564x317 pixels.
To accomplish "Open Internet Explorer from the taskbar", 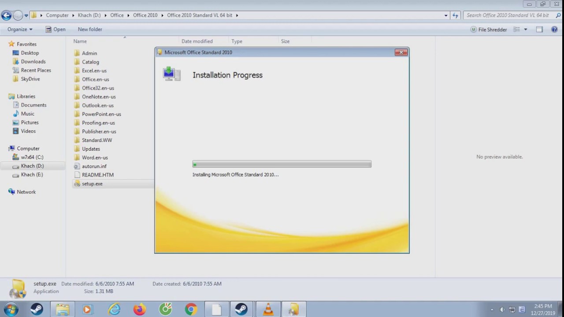I will coord(114,310).
